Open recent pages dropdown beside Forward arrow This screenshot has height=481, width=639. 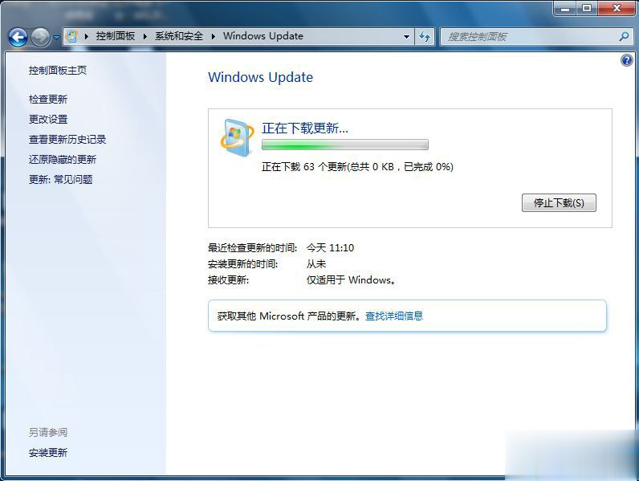point(56,38)
